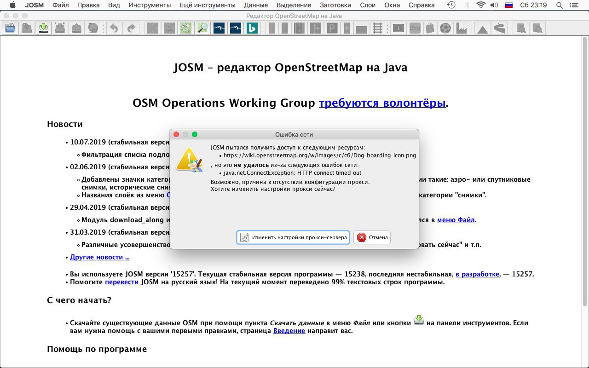Open the Заготовки menu

pyautogui.click(x=335, y=5)
